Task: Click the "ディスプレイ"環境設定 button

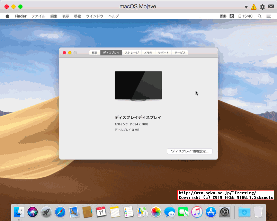Action: tap(189, 151)
